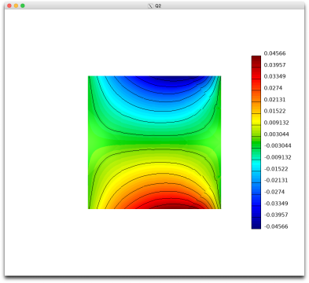Click the -0.003044 legend label
309x283 pixels.
click(x=278, y=145)
